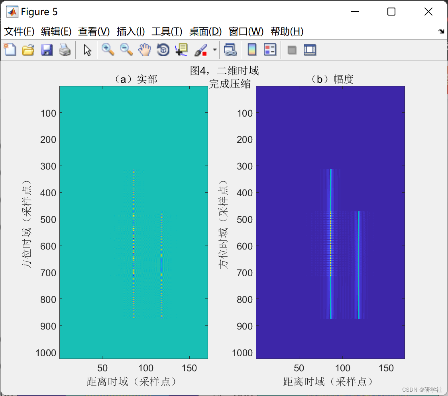This screenshot has height=396, width=448.
Task: Insert a legend into the plot
Action: point(270,50)
